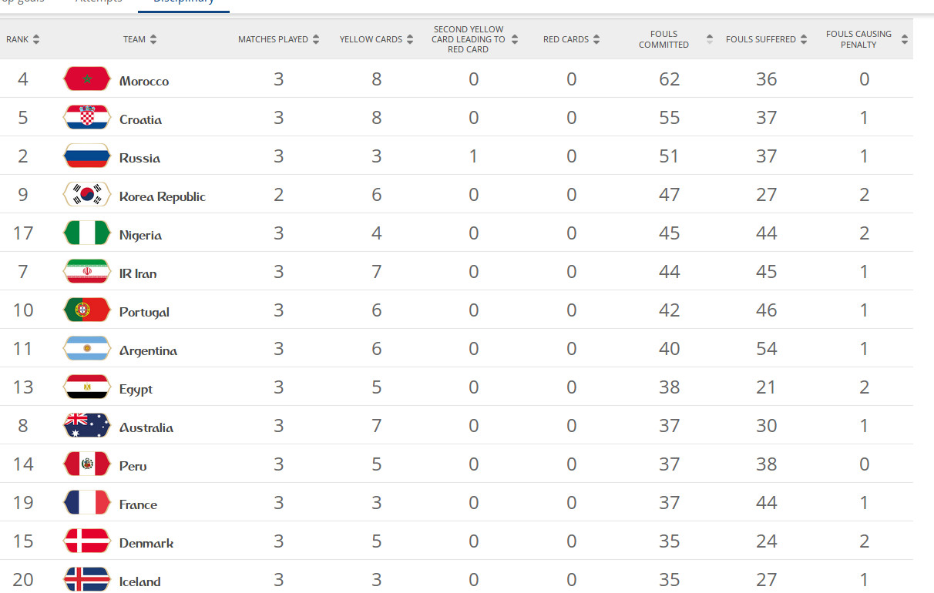Click the IR Iran team name

pyautogui.click(x=138, y=273)
